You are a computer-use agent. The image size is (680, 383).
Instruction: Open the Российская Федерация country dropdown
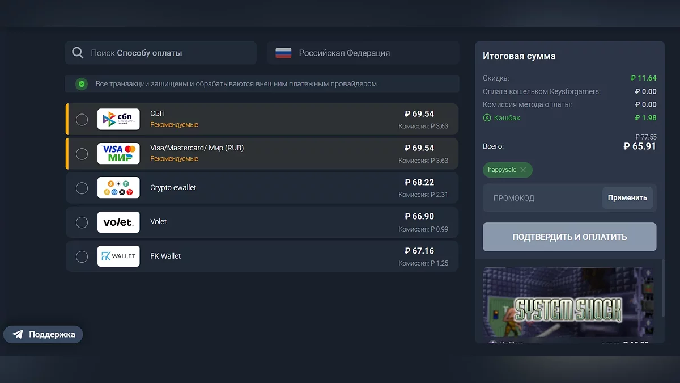363,53
